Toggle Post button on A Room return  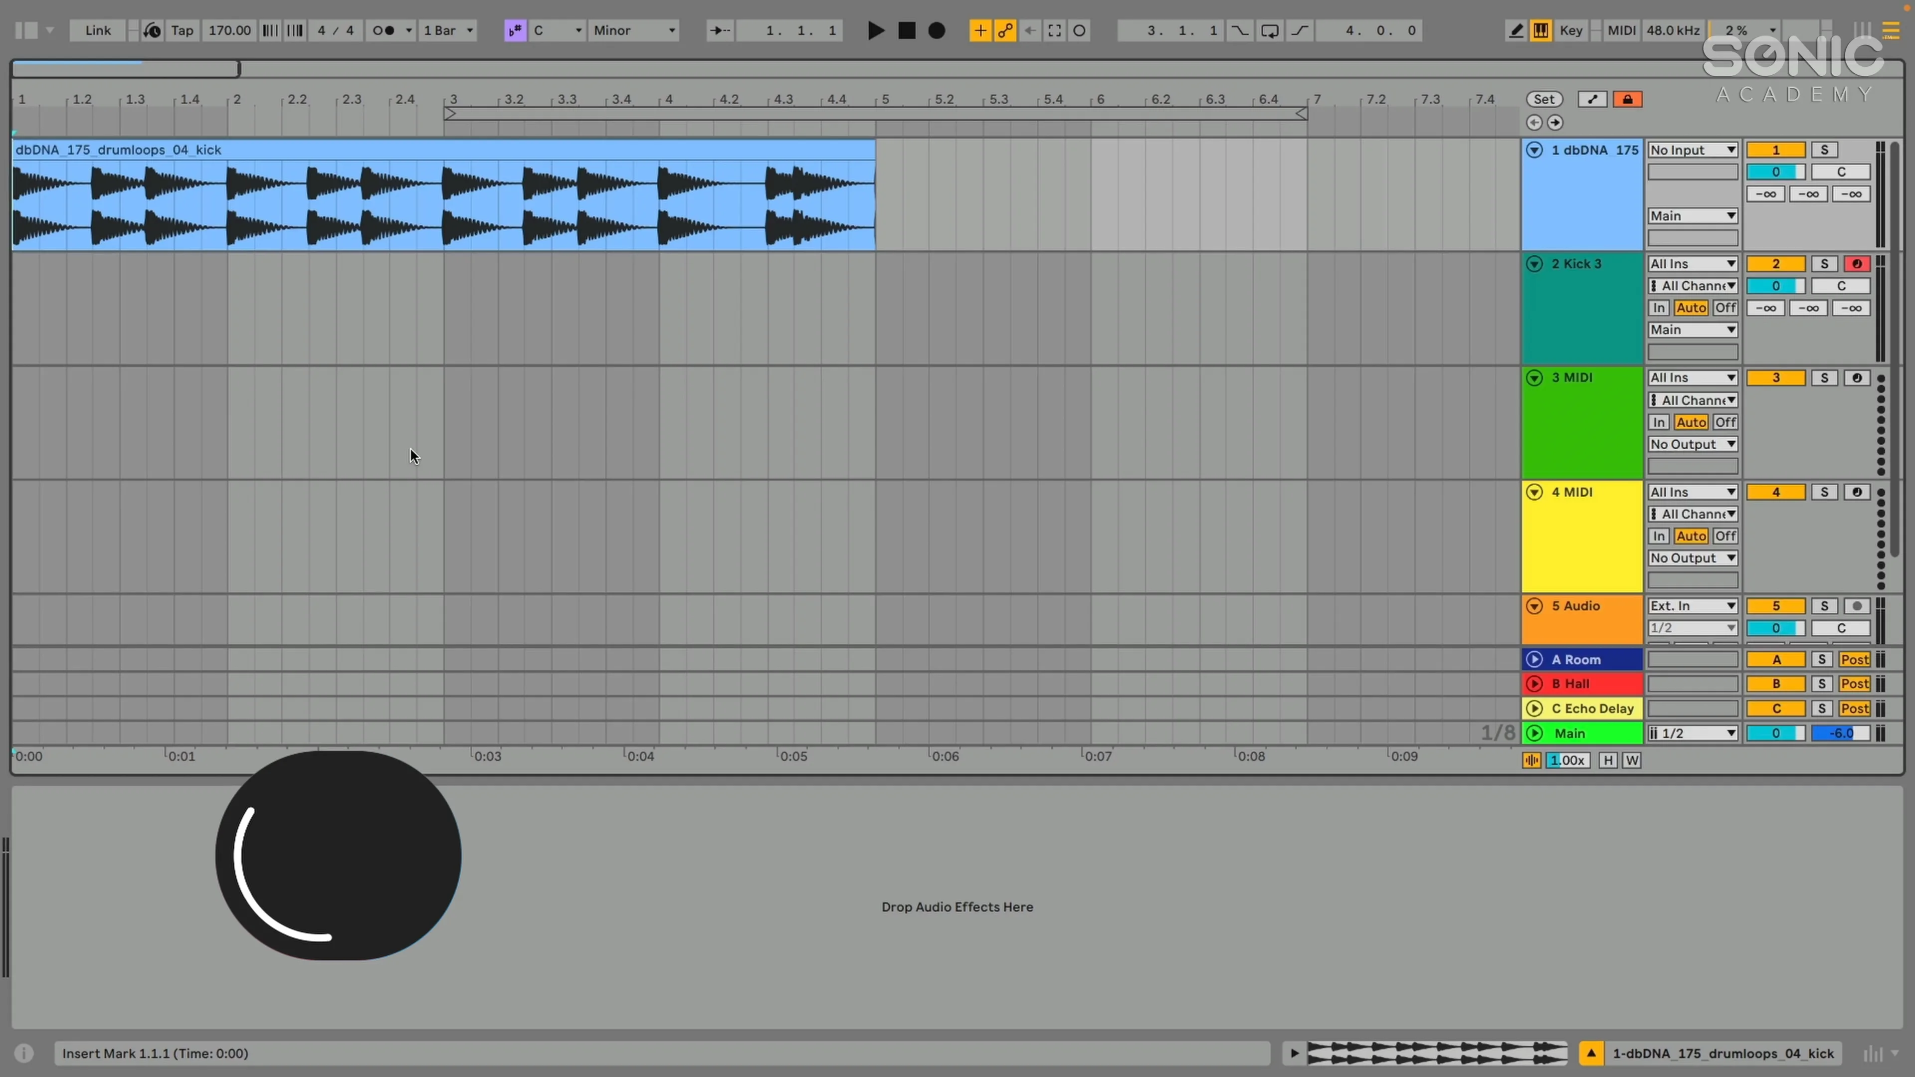tap(1854, 659)
